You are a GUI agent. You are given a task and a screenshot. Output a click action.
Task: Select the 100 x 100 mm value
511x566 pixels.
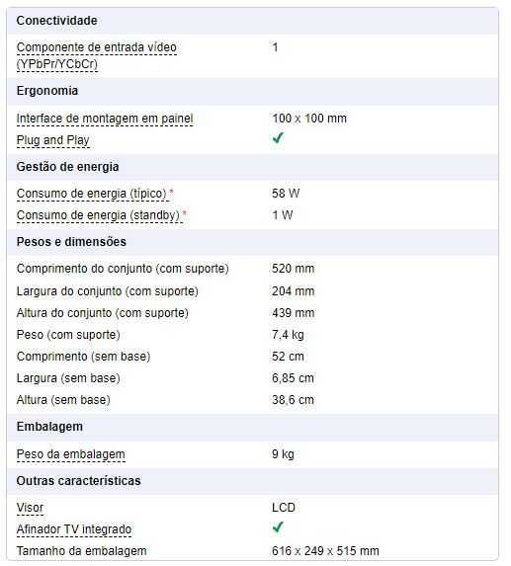(309, 119)
